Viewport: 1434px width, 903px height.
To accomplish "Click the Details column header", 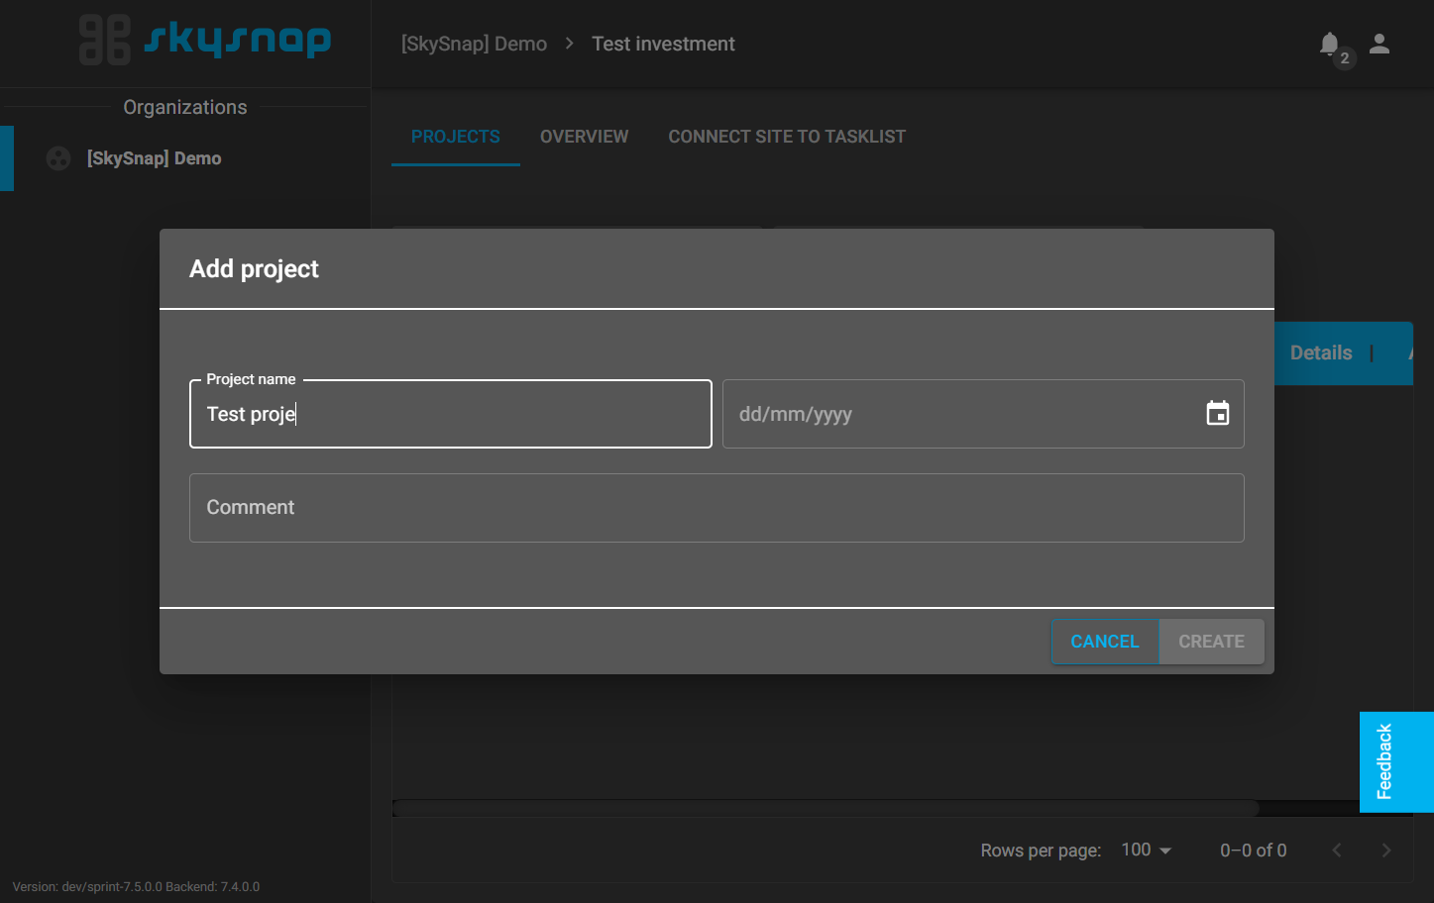I will [1321, 353].
